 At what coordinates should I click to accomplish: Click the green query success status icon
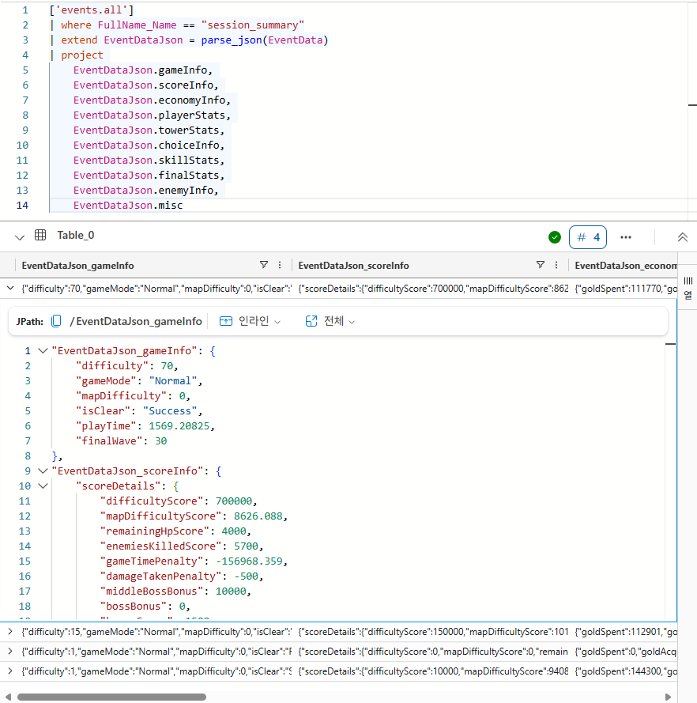click(x=555, y=237)
